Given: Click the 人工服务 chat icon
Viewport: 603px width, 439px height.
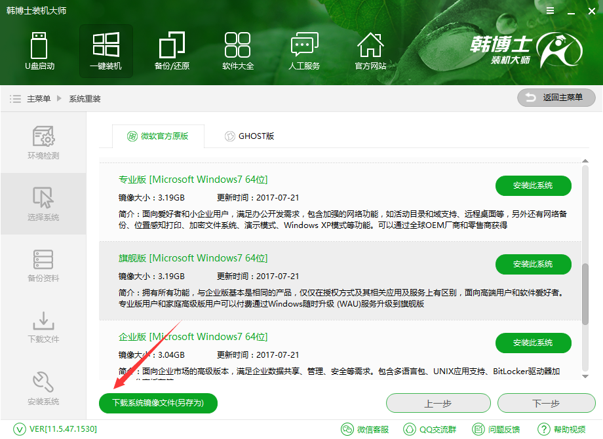Looking at the screenshot, I should 304,51.
